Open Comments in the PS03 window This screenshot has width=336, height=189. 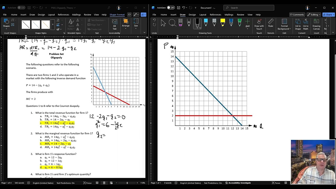tap(129, 15)
